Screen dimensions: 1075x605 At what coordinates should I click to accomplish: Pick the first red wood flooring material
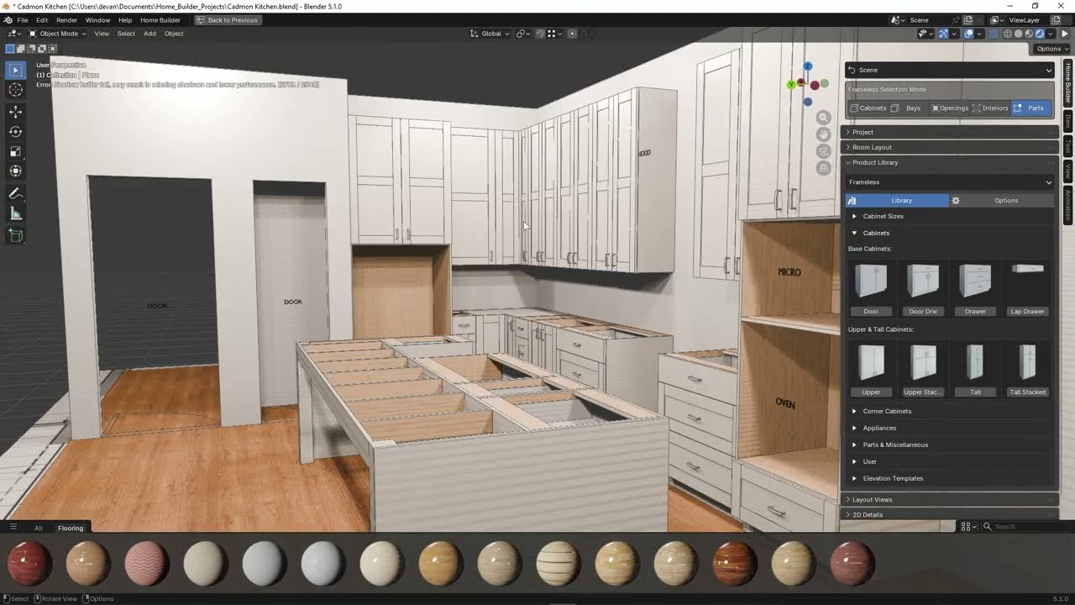(x=29, y=563)
